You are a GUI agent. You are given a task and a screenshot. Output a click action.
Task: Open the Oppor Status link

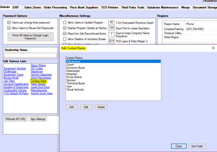click(x=38, y=65)
